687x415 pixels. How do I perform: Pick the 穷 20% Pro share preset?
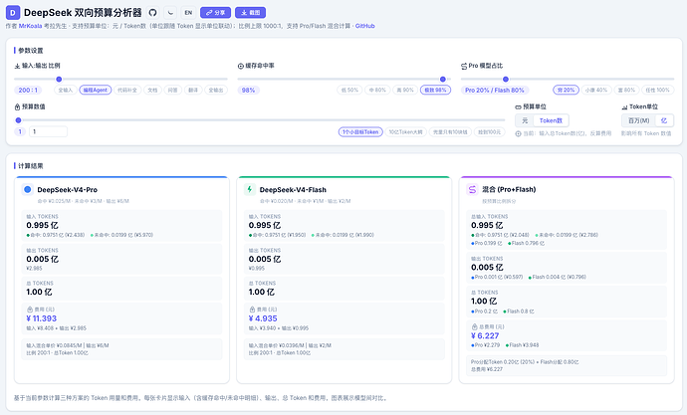[567, 91]
